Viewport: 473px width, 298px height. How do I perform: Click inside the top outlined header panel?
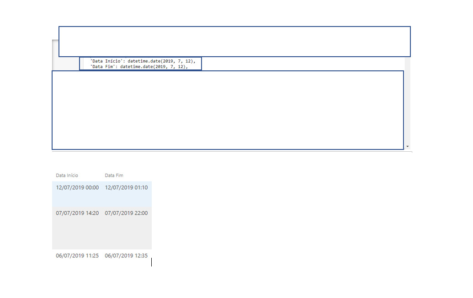point(235,41)
